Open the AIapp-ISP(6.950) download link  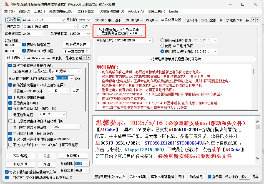(144, 150)
